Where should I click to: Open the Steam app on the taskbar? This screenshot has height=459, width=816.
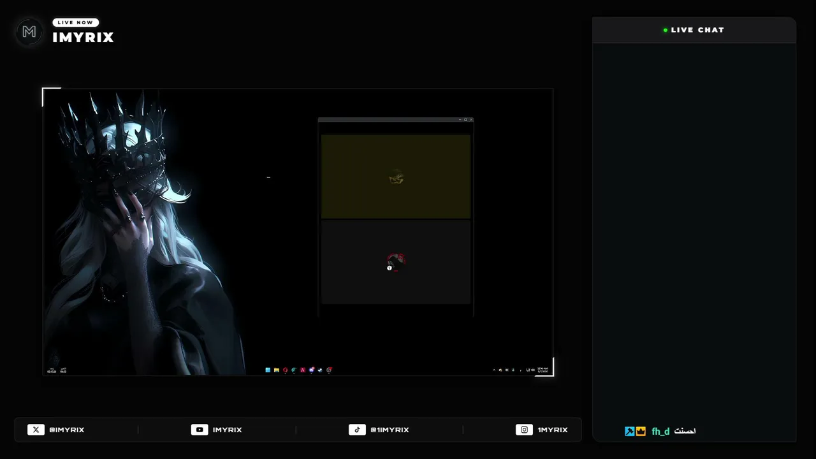pos(320,370)
